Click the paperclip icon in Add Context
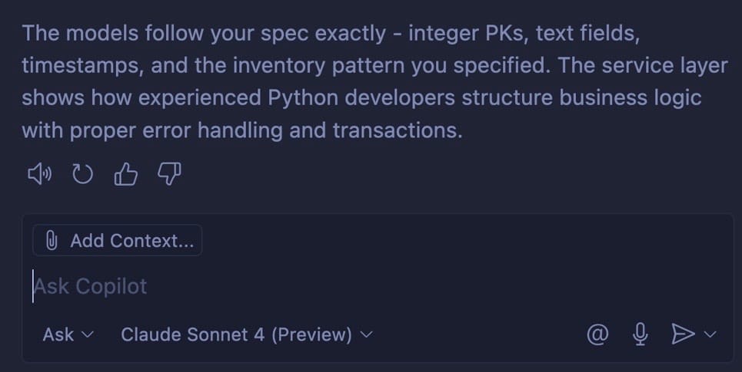The image size is (742, 372). (52, 241)
